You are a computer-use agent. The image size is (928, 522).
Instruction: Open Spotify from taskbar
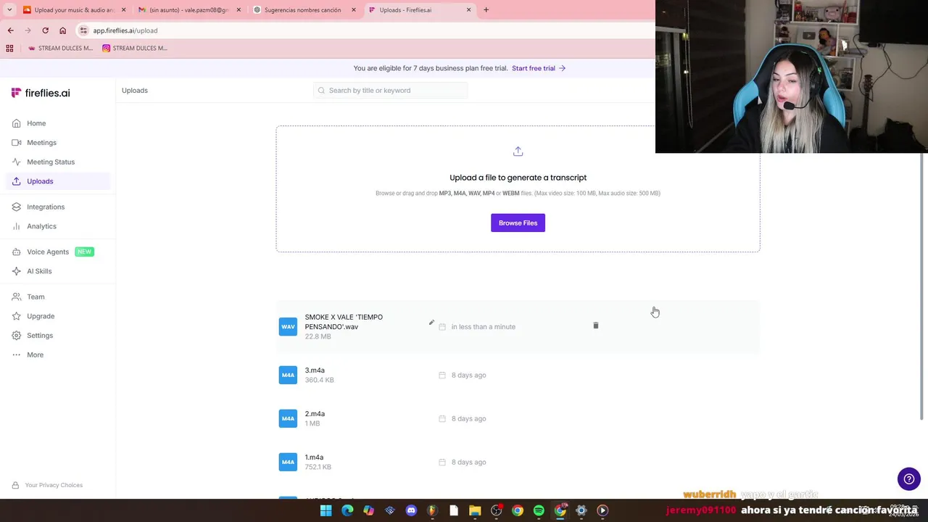[539, 510]
